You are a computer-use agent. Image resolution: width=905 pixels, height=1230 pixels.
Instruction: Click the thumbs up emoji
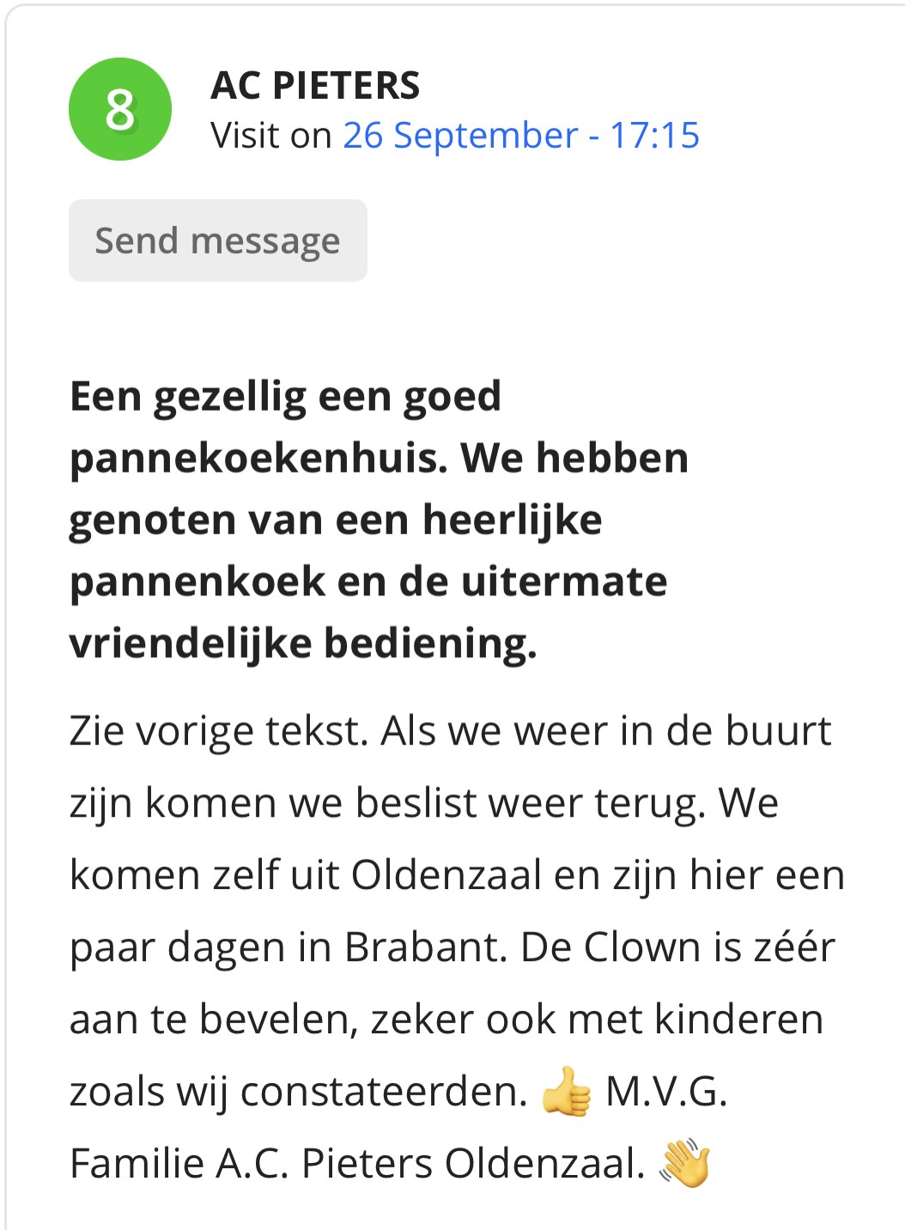tap(567, 1092)
